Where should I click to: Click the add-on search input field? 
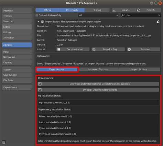tap(141, 15)
